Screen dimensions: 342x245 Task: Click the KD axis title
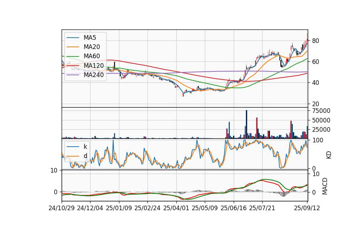pos(329,155)
